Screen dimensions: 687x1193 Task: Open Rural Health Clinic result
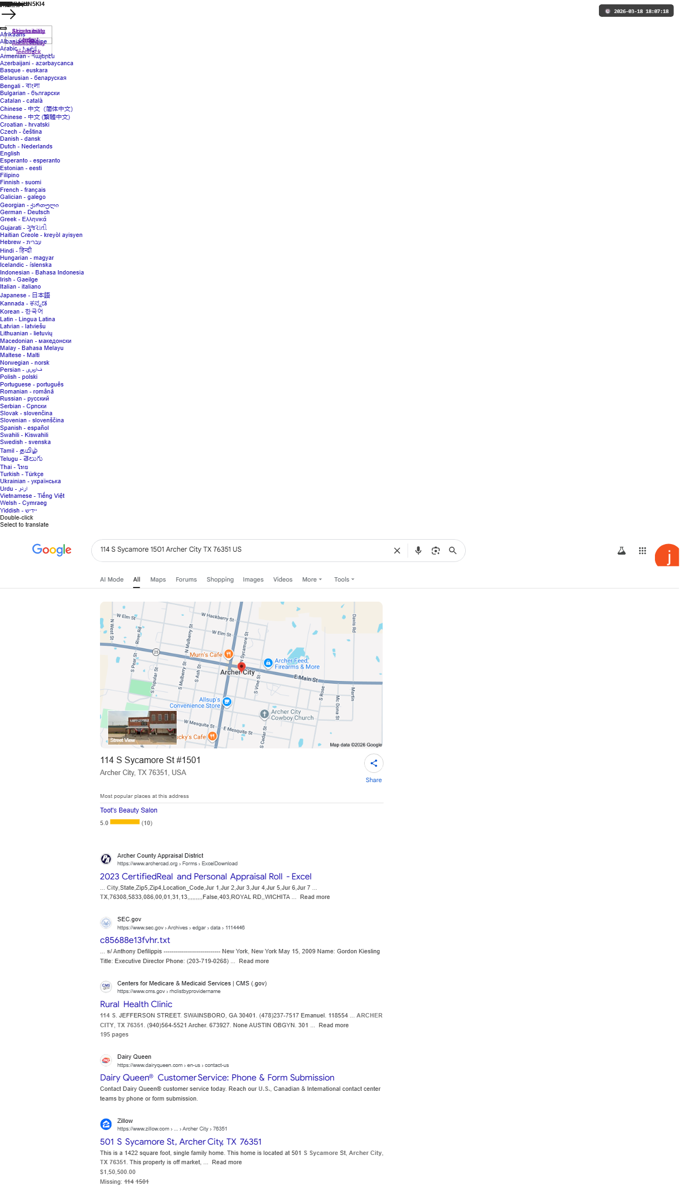pos(136,1004)
